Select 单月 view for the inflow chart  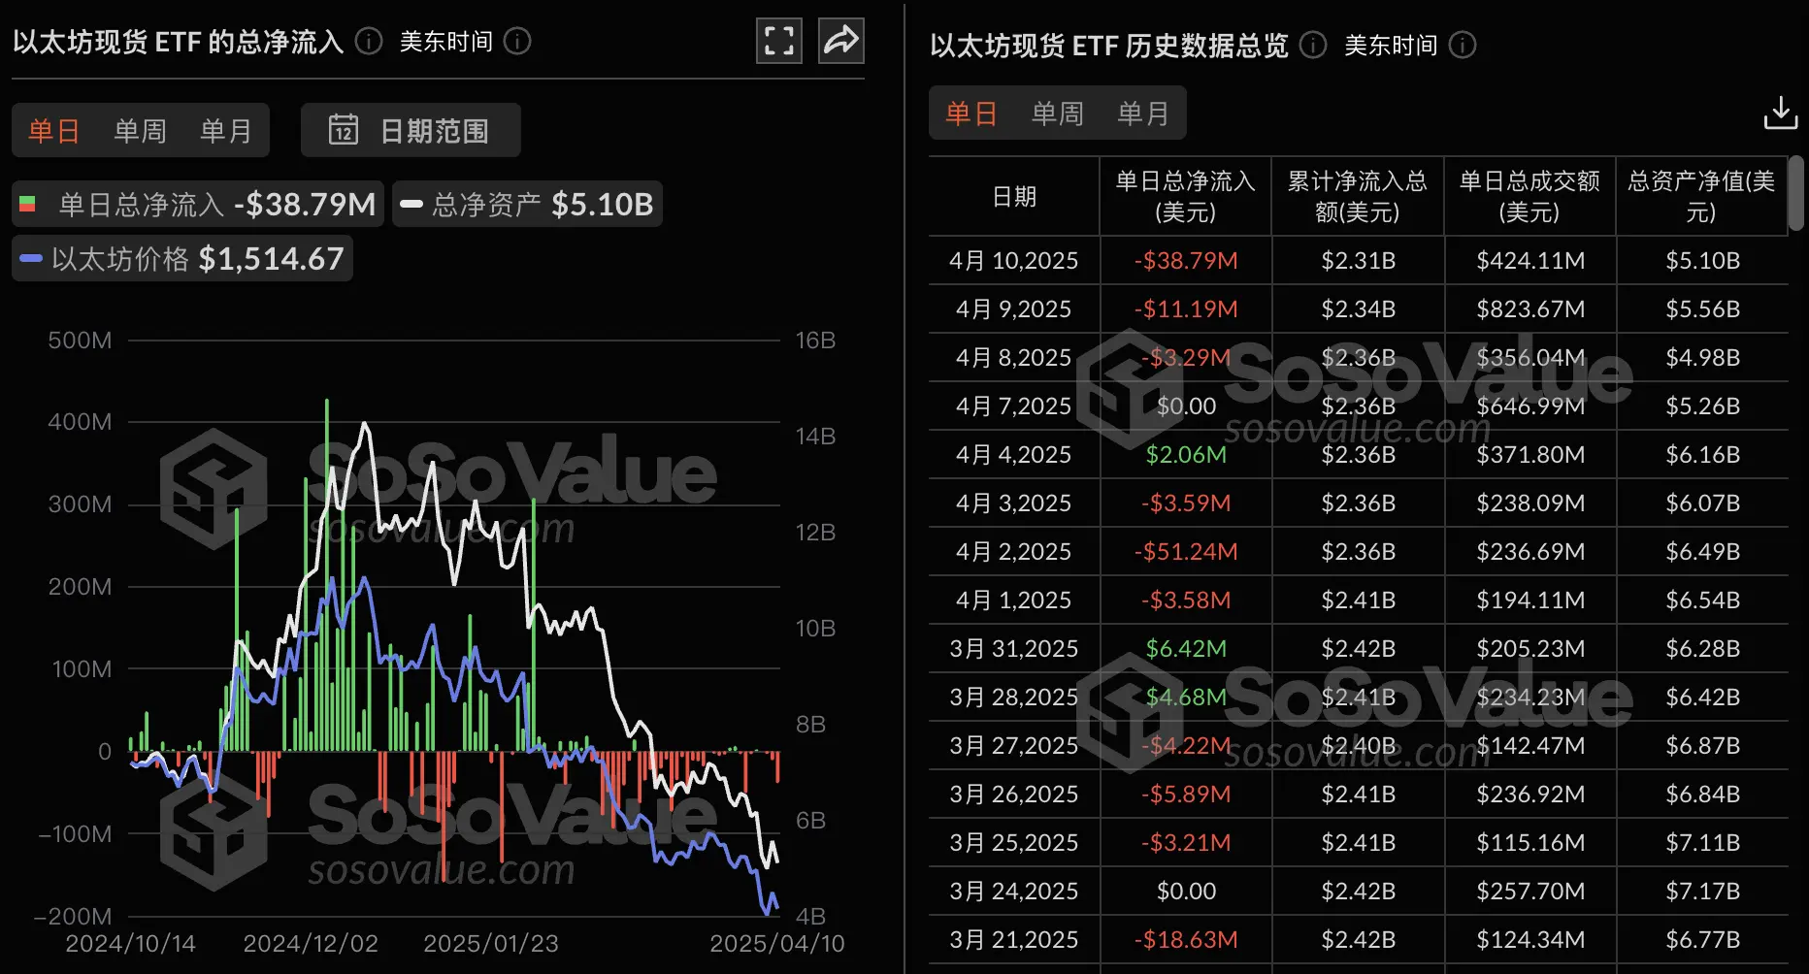click(x=226, y=130)
